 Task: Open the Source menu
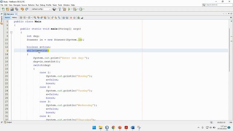[24, 5]
